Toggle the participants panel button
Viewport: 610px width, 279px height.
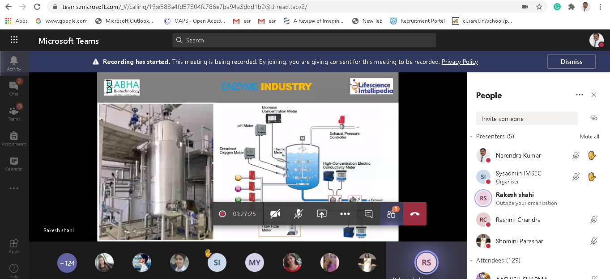(x=392, y=214)
